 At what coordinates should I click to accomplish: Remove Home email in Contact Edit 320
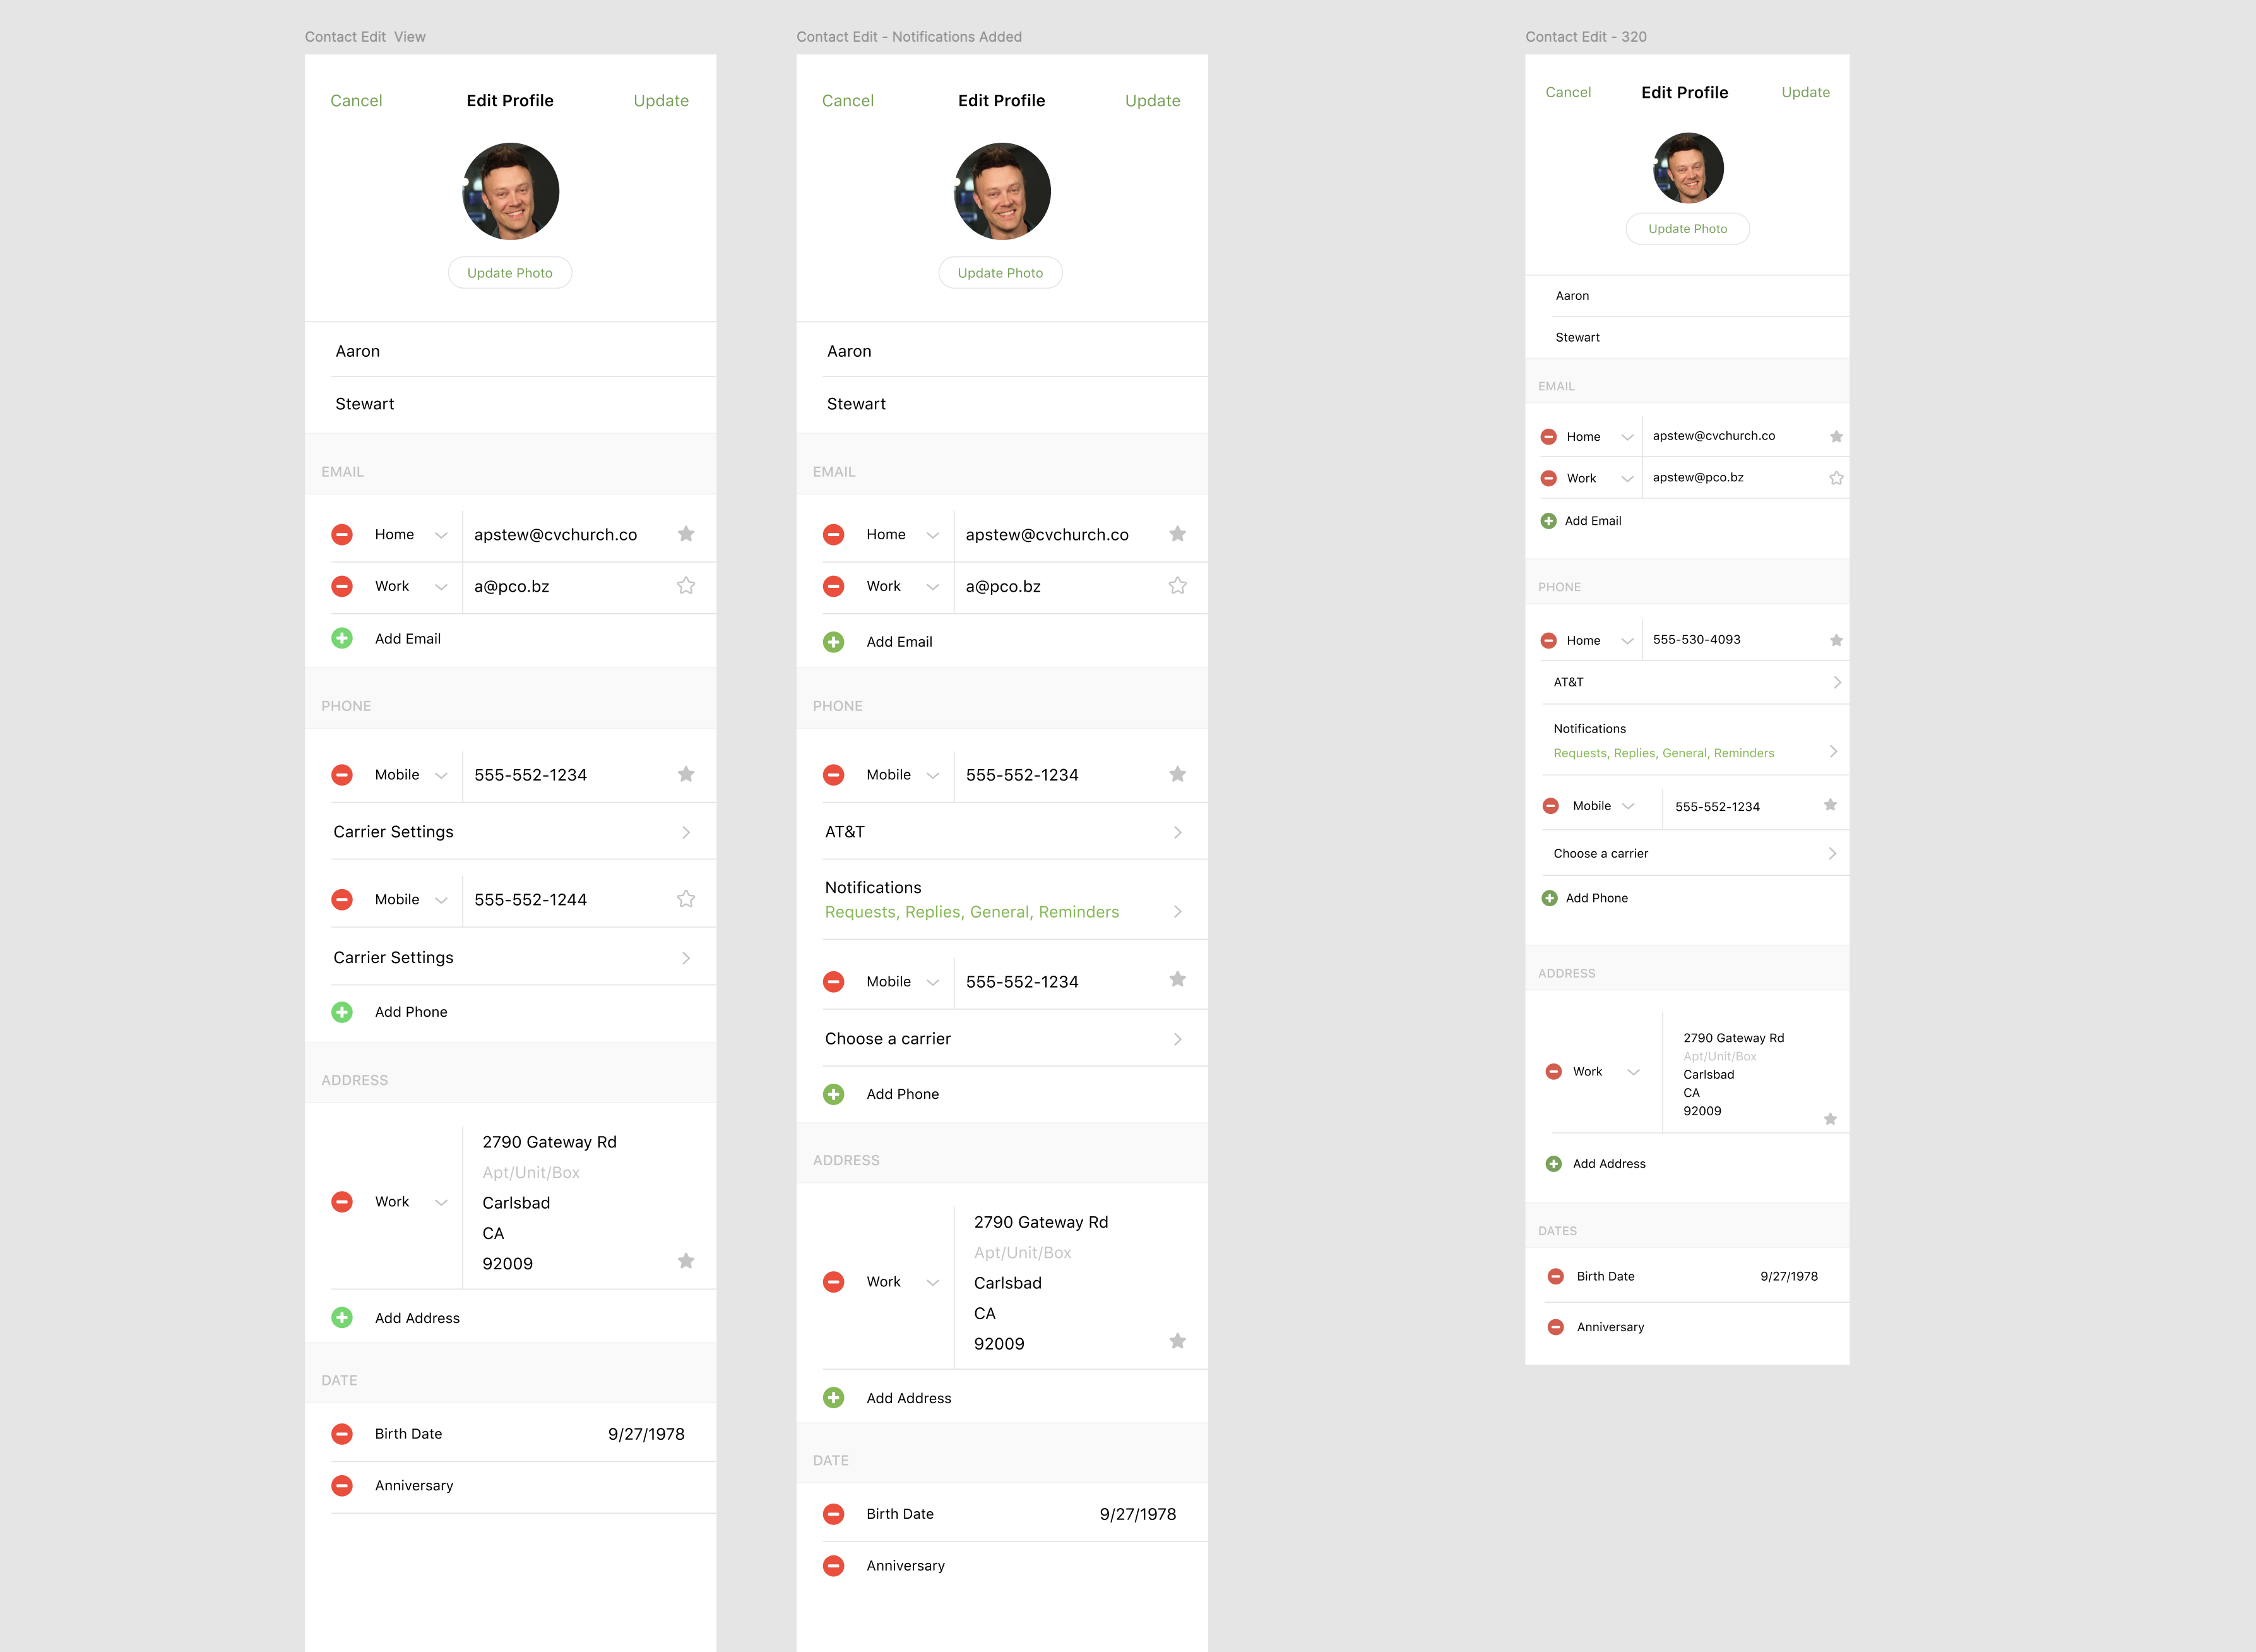pyautogui.click(x=1548, y=437)
